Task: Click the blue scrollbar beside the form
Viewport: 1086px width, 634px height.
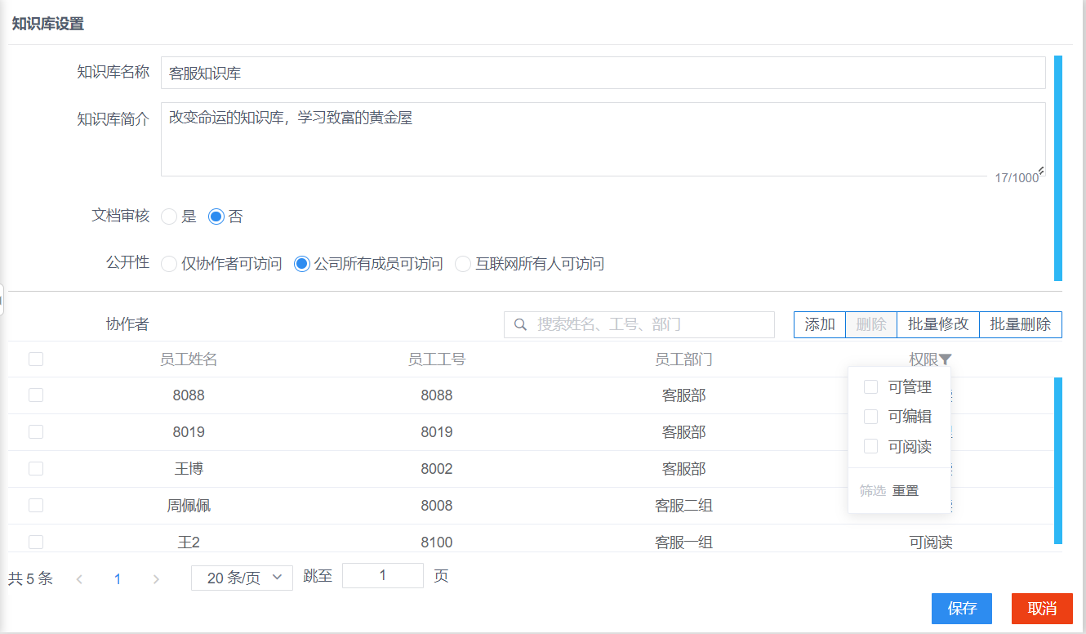Action: point(1058,168)
